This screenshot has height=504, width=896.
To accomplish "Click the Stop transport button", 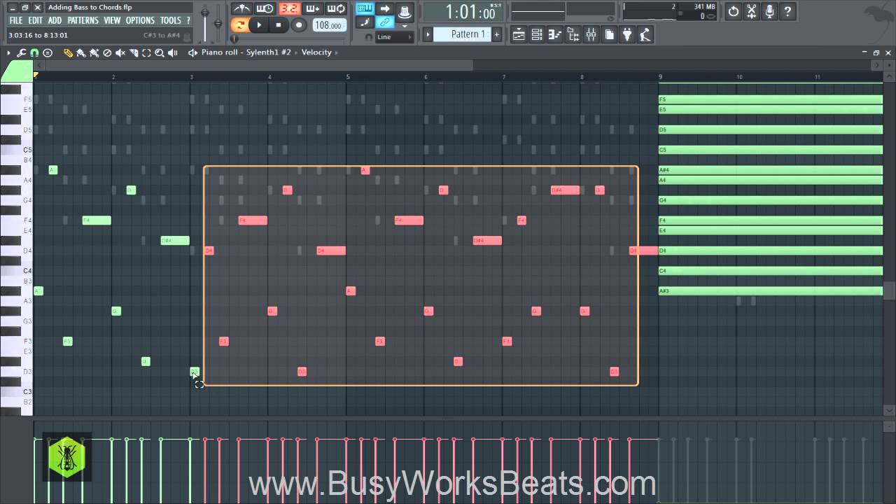I will [279, 25].
